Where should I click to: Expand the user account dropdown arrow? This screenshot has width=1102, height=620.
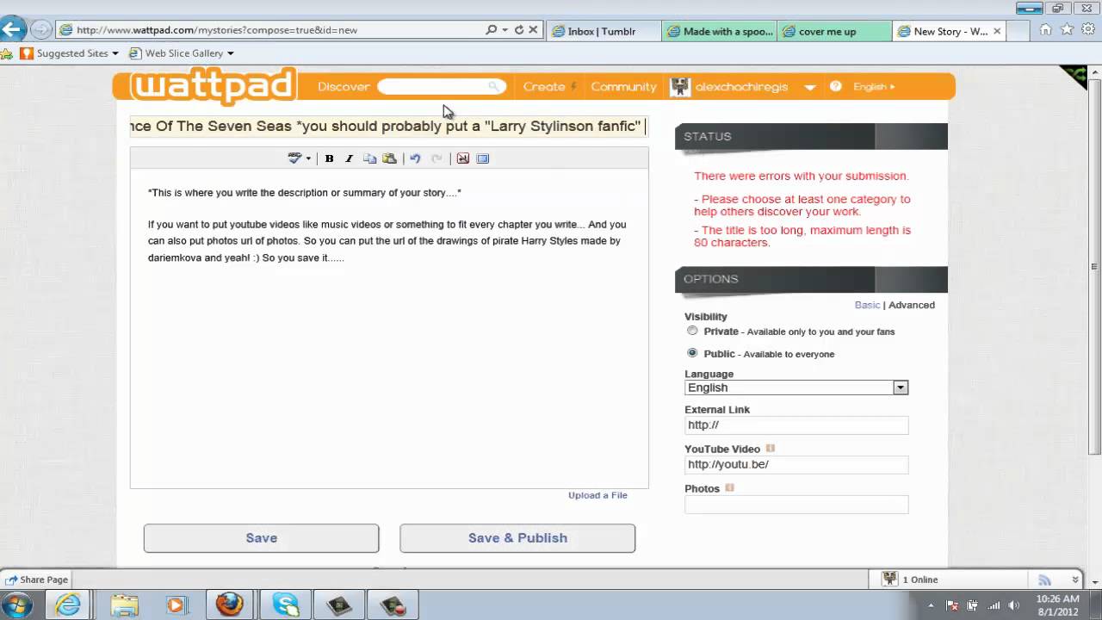click(x=809, y=87)
